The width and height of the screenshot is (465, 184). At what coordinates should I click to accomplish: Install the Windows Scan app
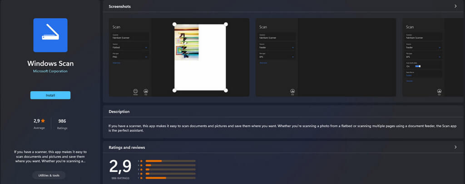50,95
